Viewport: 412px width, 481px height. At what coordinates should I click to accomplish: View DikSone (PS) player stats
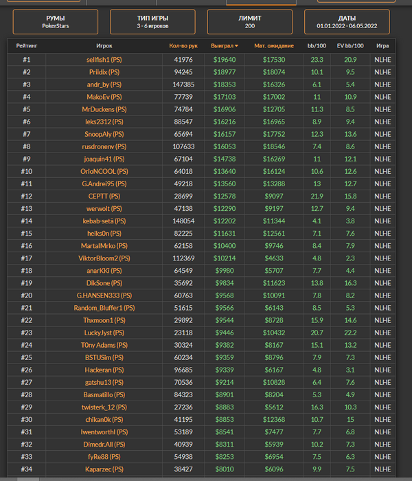[x=104, y=283]
